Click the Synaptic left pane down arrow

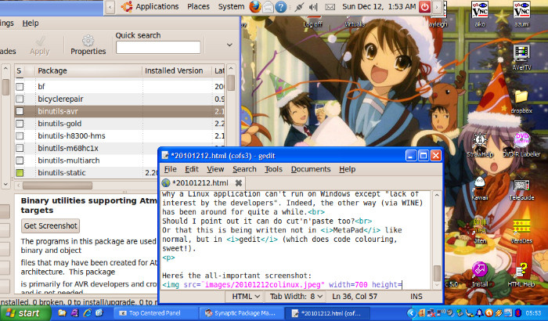(x=5, y=183)
